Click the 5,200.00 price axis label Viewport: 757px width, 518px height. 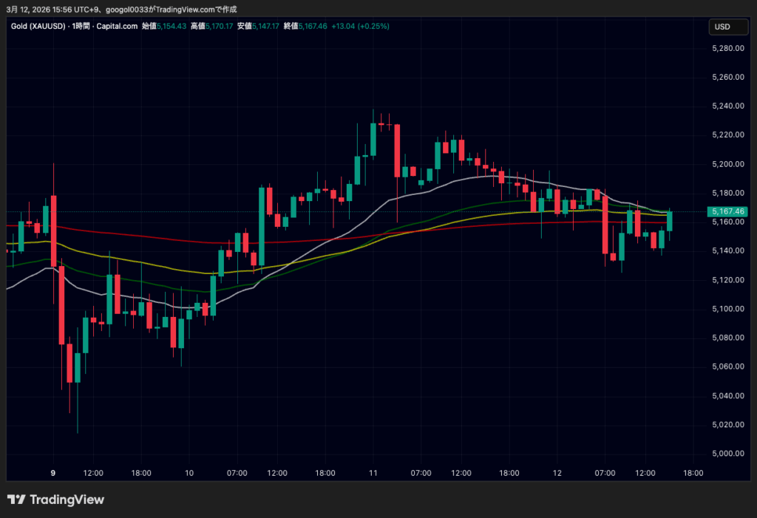[x=725, y=164]
